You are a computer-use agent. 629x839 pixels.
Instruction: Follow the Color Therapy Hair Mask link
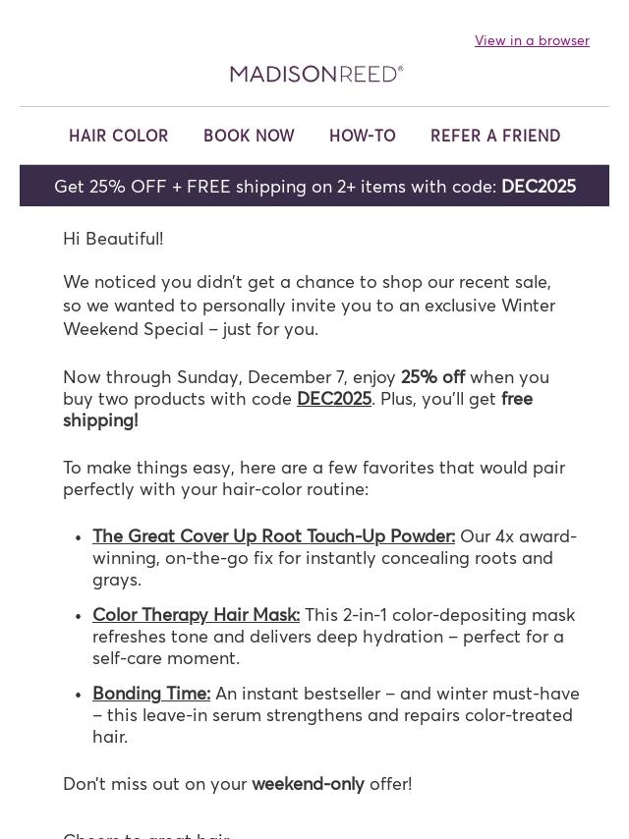196,615
